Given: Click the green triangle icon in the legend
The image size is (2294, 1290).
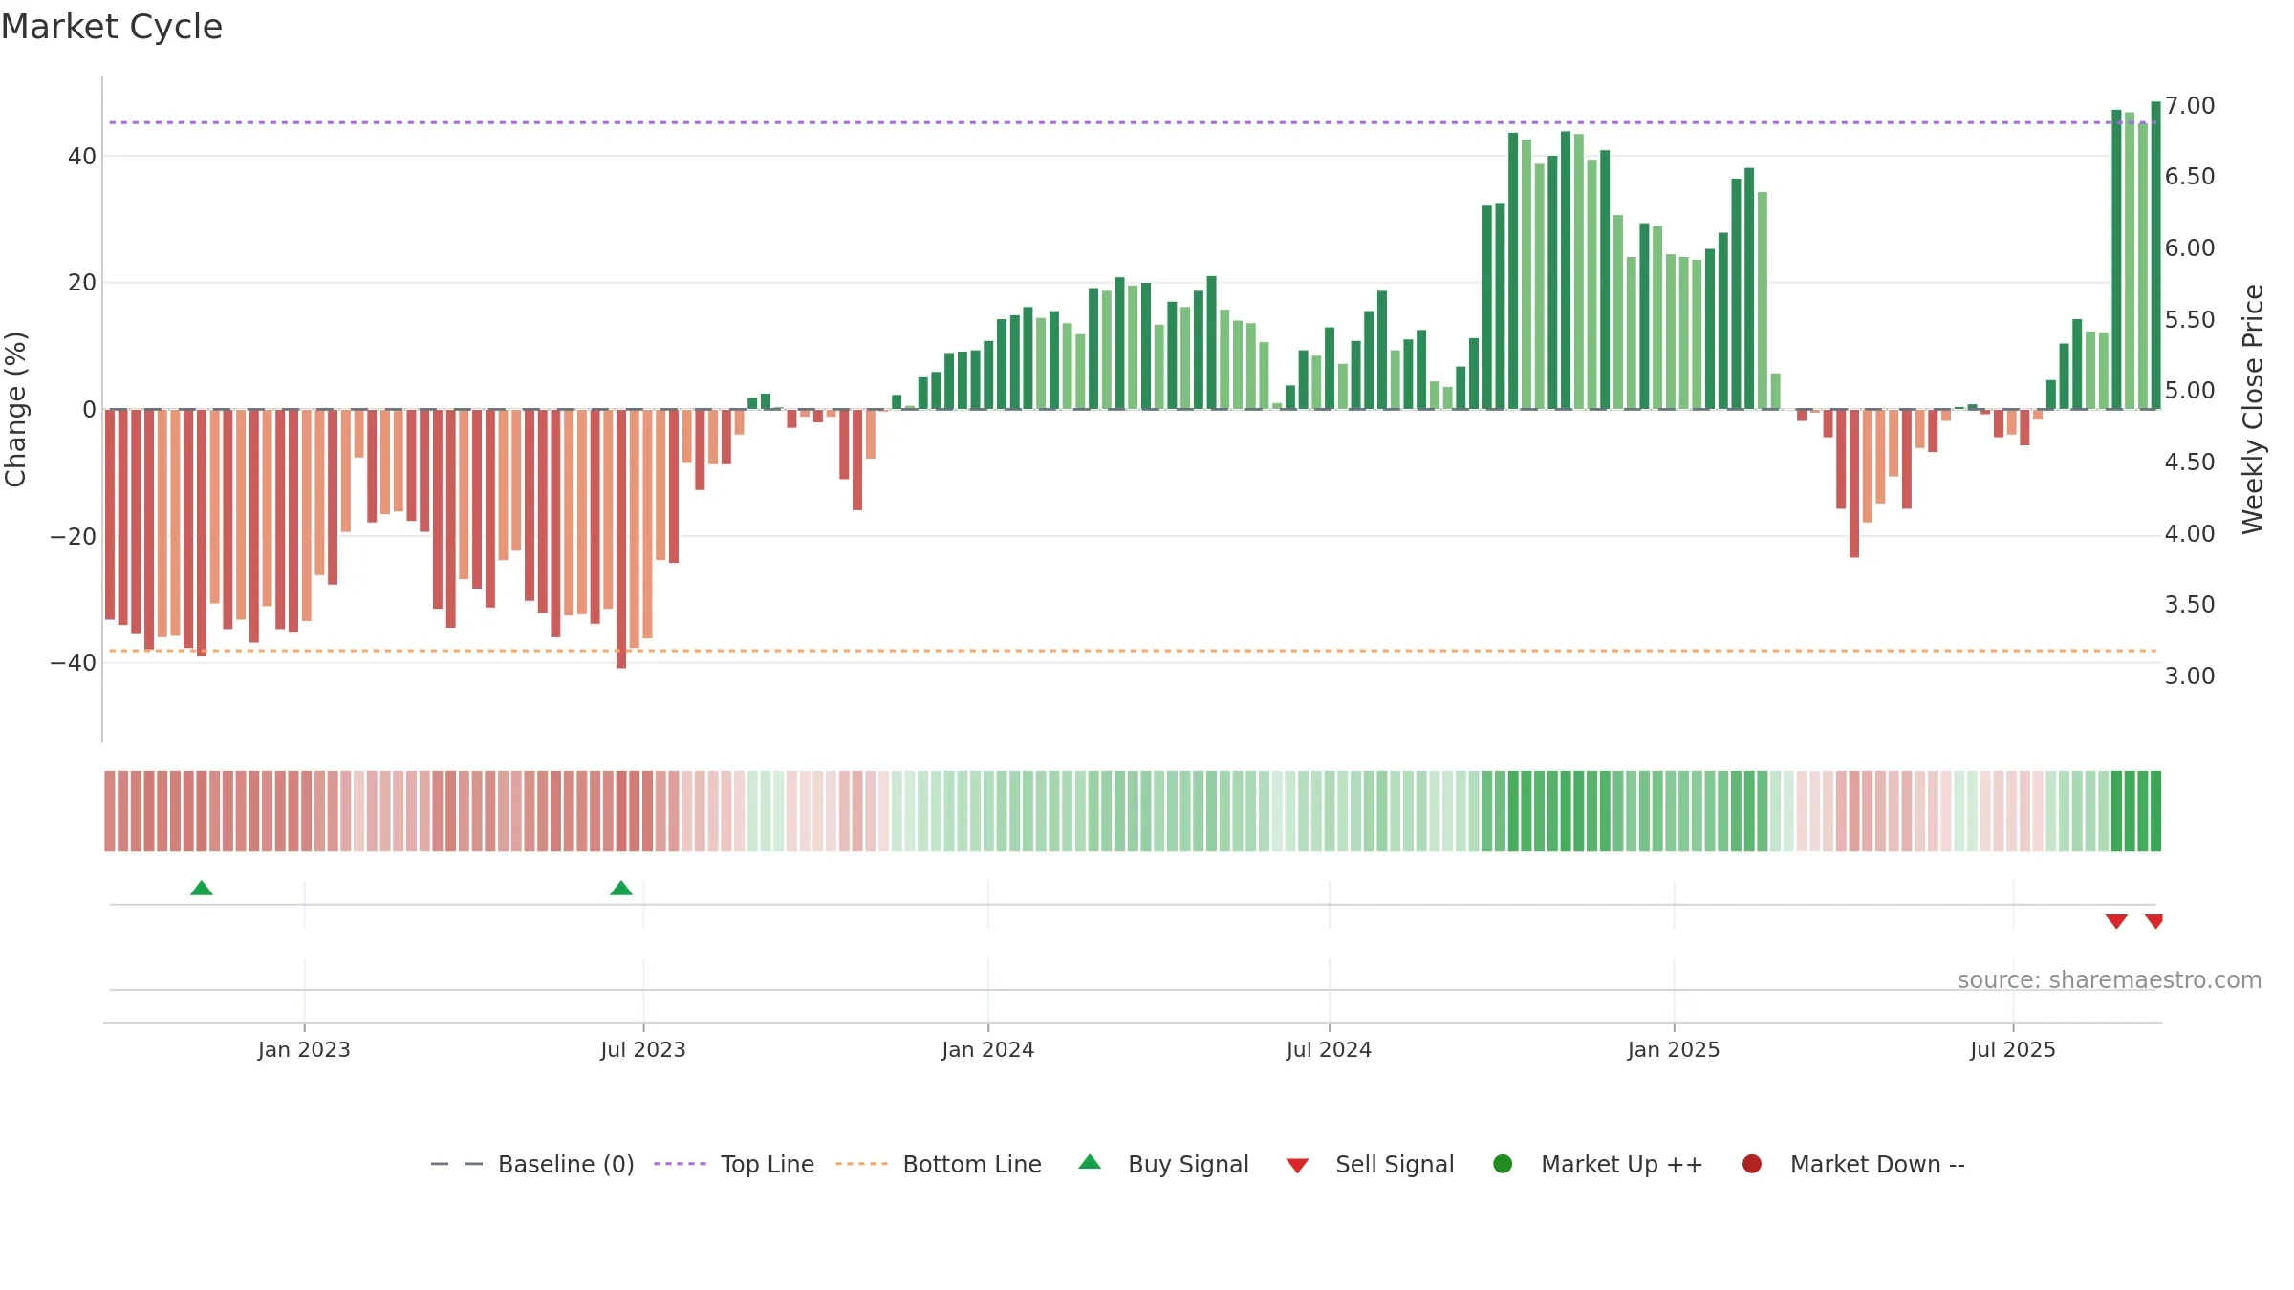Looking at the screenshot, I should [1090, 1163].
